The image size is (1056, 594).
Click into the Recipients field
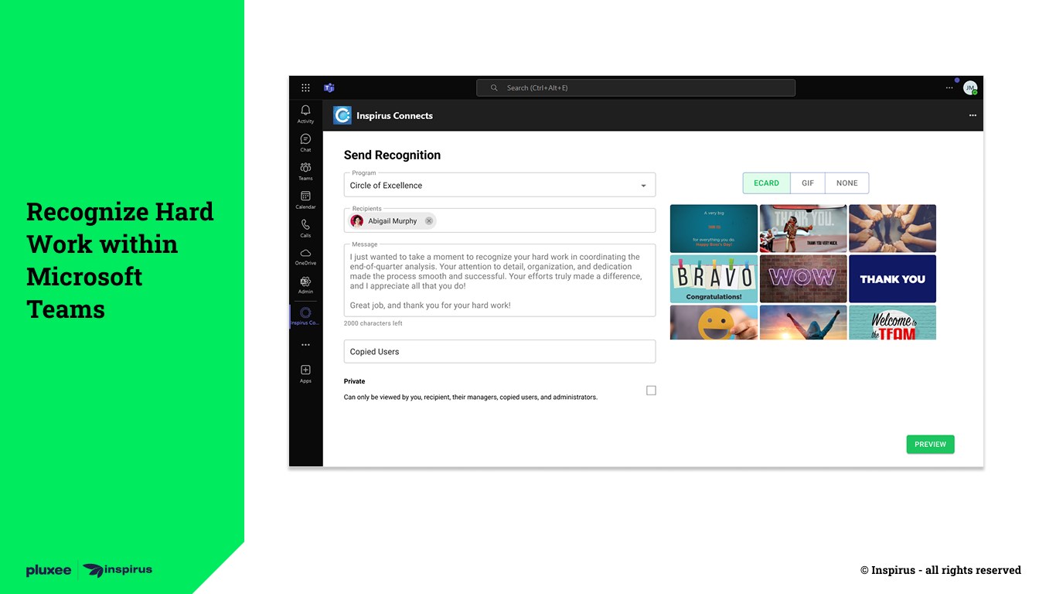(499, 220)
